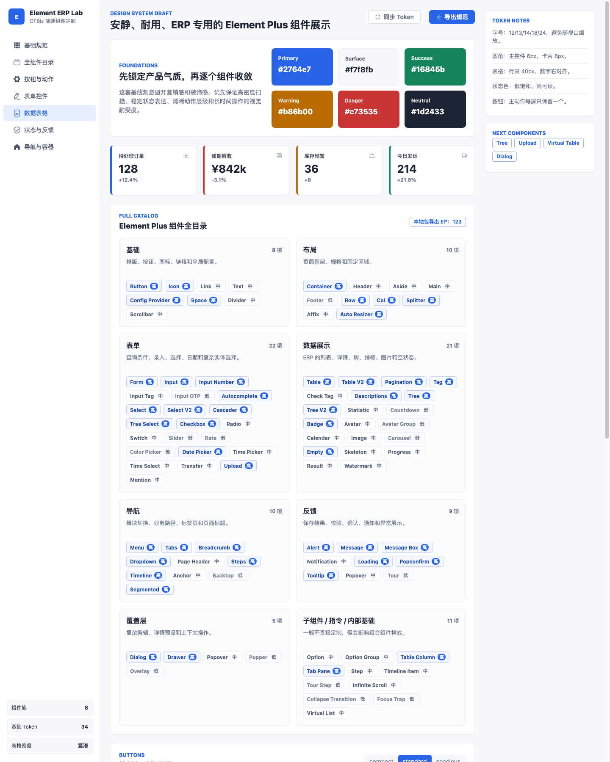
Task: Click the Button component tag in 基础
Action: (144, 287)
